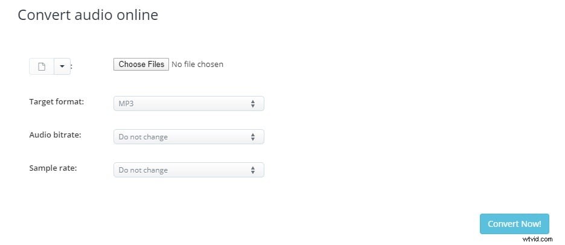Open the Target format MP3 dropdown
Image resolution: width=565 pixels, height=245 pixels.
pos(188,104)
